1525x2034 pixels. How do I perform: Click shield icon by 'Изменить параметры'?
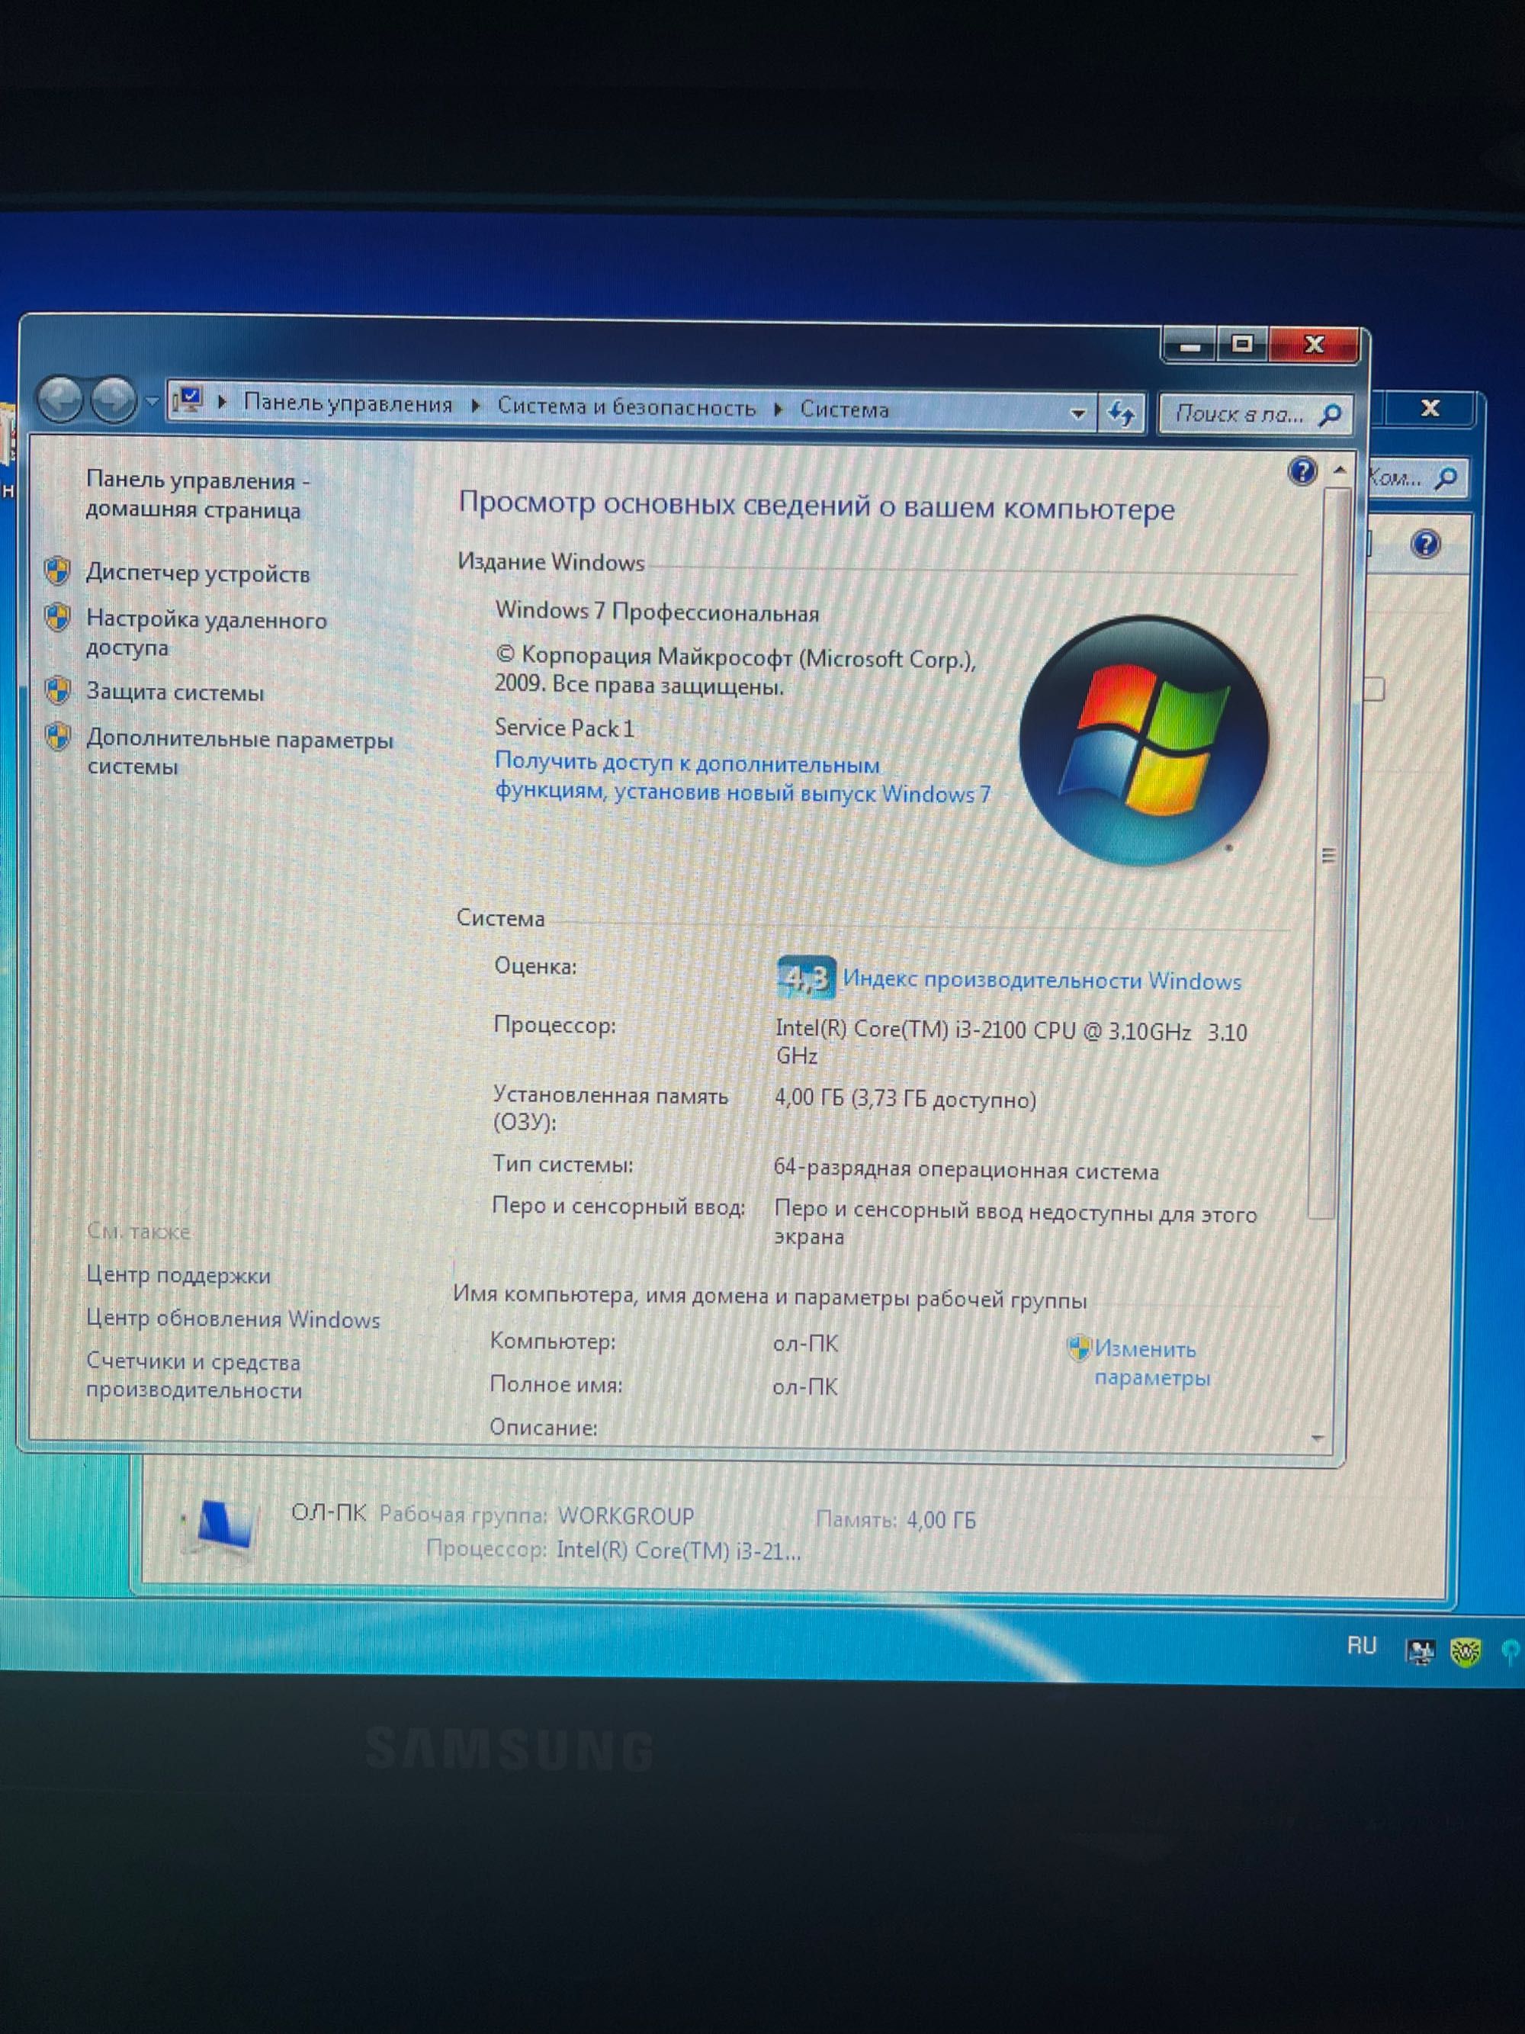[1078, 1348]
